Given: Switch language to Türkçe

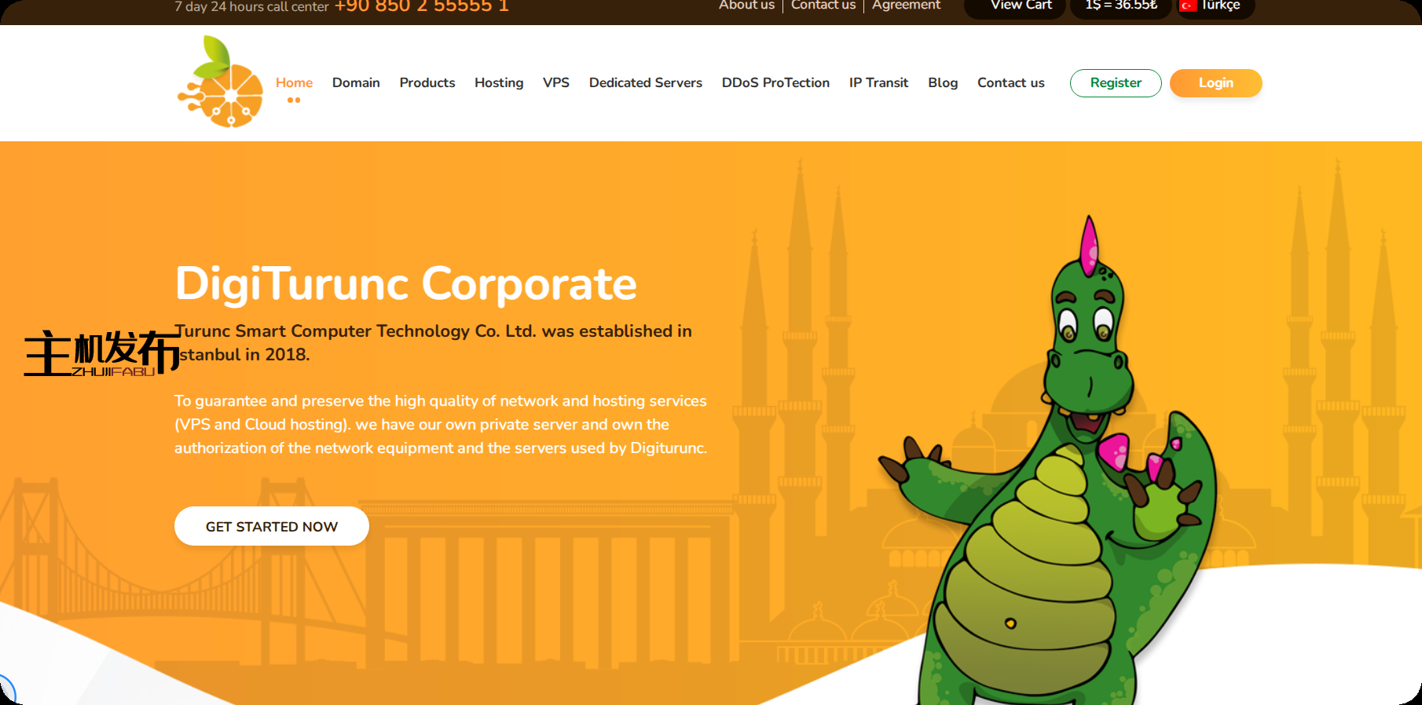Looking at the screenshot, I should click(1219, 6).
